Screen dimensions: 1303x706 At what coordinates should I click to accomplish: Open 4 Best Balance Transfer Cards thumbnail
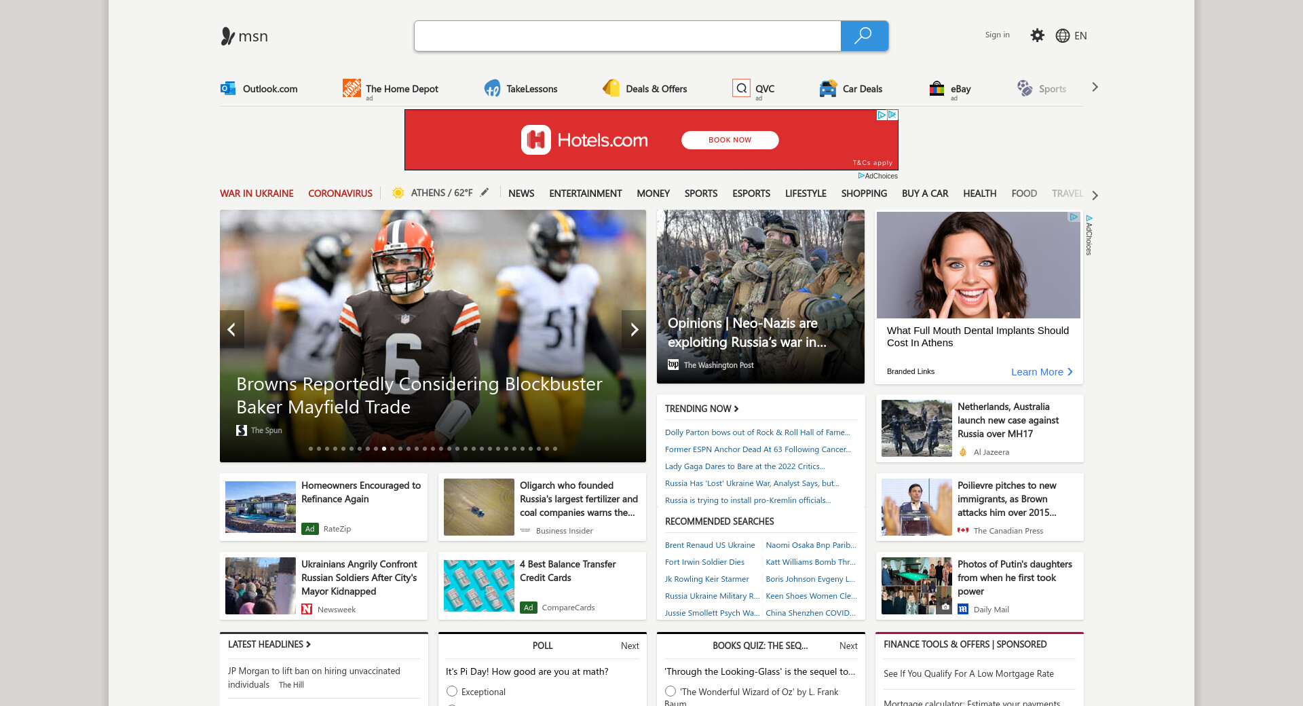(479, 586)
